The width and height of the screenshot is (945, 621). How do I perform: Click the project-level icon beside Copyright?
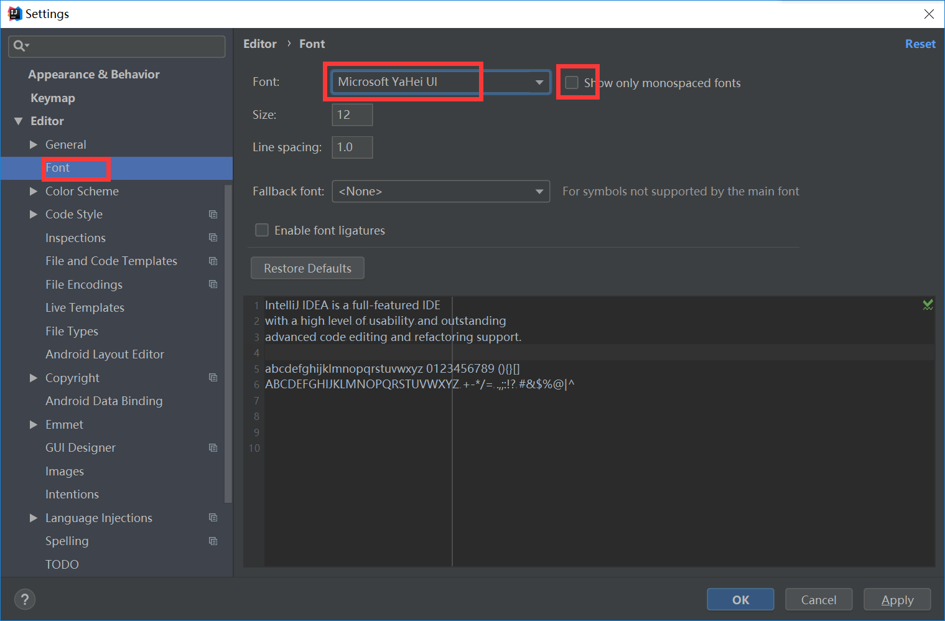[x=213, y=378]
